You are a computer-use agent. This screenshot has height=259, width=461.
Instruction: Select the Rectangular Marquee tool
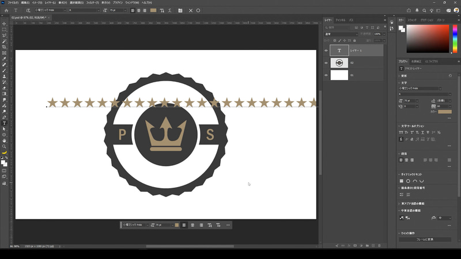4,30
